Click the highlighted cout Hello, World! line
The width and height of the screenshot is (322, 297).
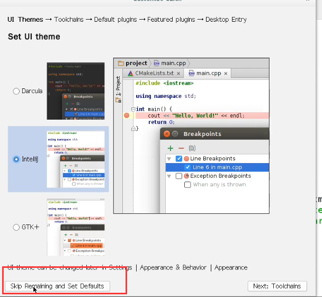pos(202,115)
